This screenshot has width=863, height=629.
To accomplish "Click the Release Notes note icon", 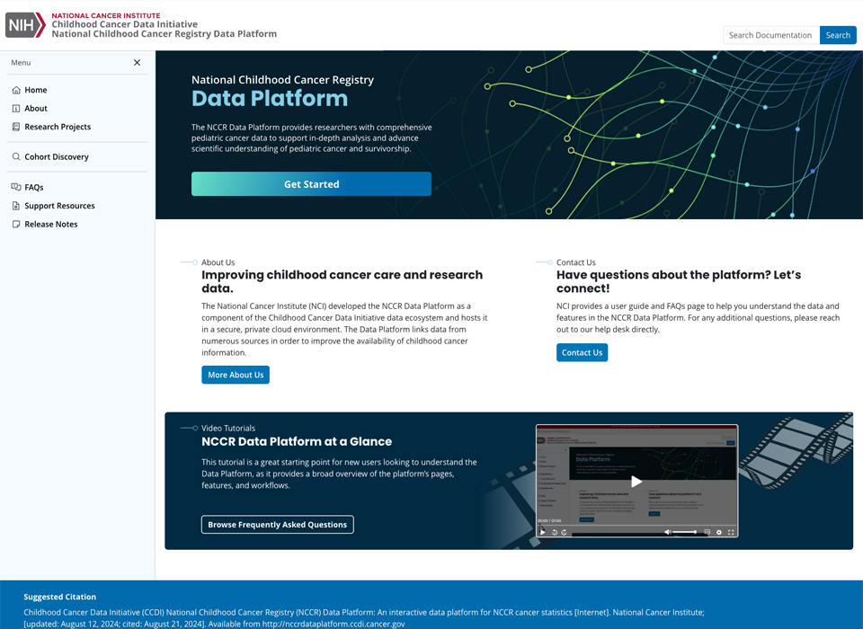I will click(x=16, y=224).
